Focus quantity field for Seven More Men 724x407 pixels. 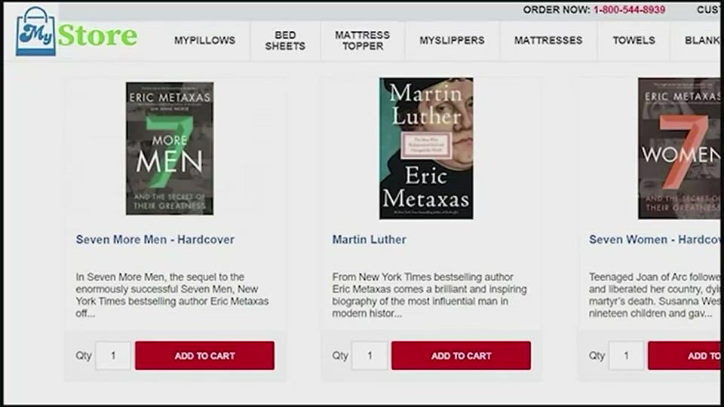113,355
